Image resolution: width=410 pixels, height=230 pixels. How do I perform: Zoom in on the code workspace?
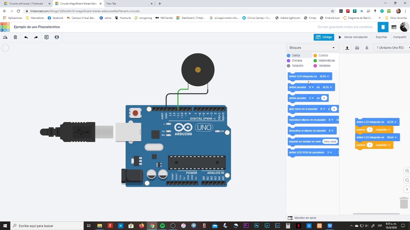point(407,171)
